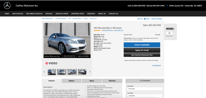Show next thumbnails with the right arrow

(x=90, y=72)
